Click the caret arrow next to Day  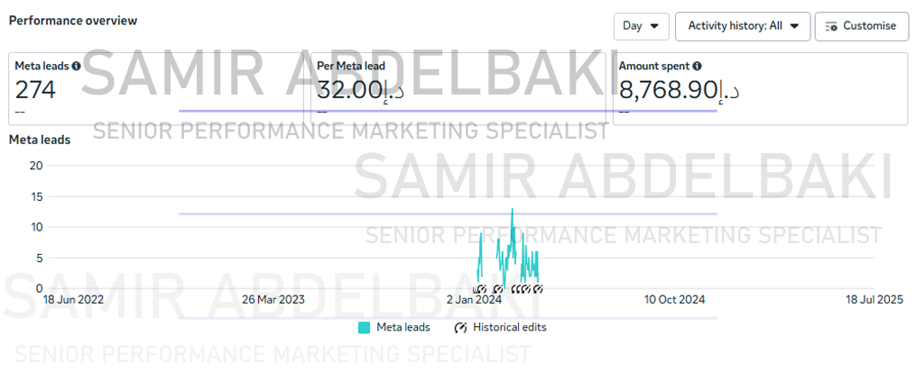pyautogui.click(x=654, y=26)
